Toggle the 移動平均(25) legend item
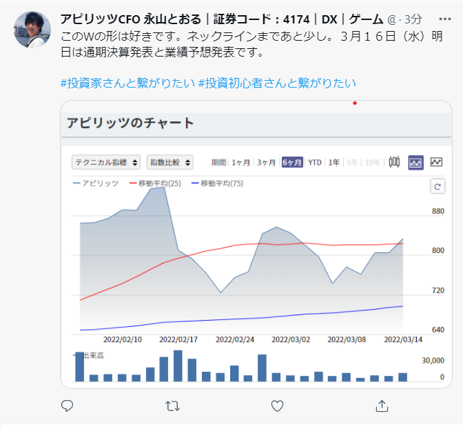This screenshot has width=463, height=429. tap(155, 183)
